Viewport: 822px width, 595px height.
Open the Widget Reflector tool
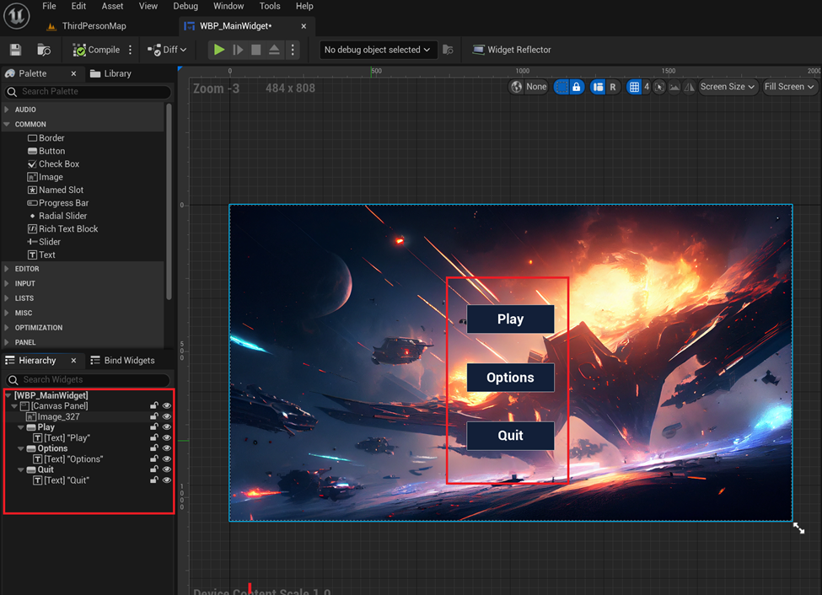click(x=512, y=50)
